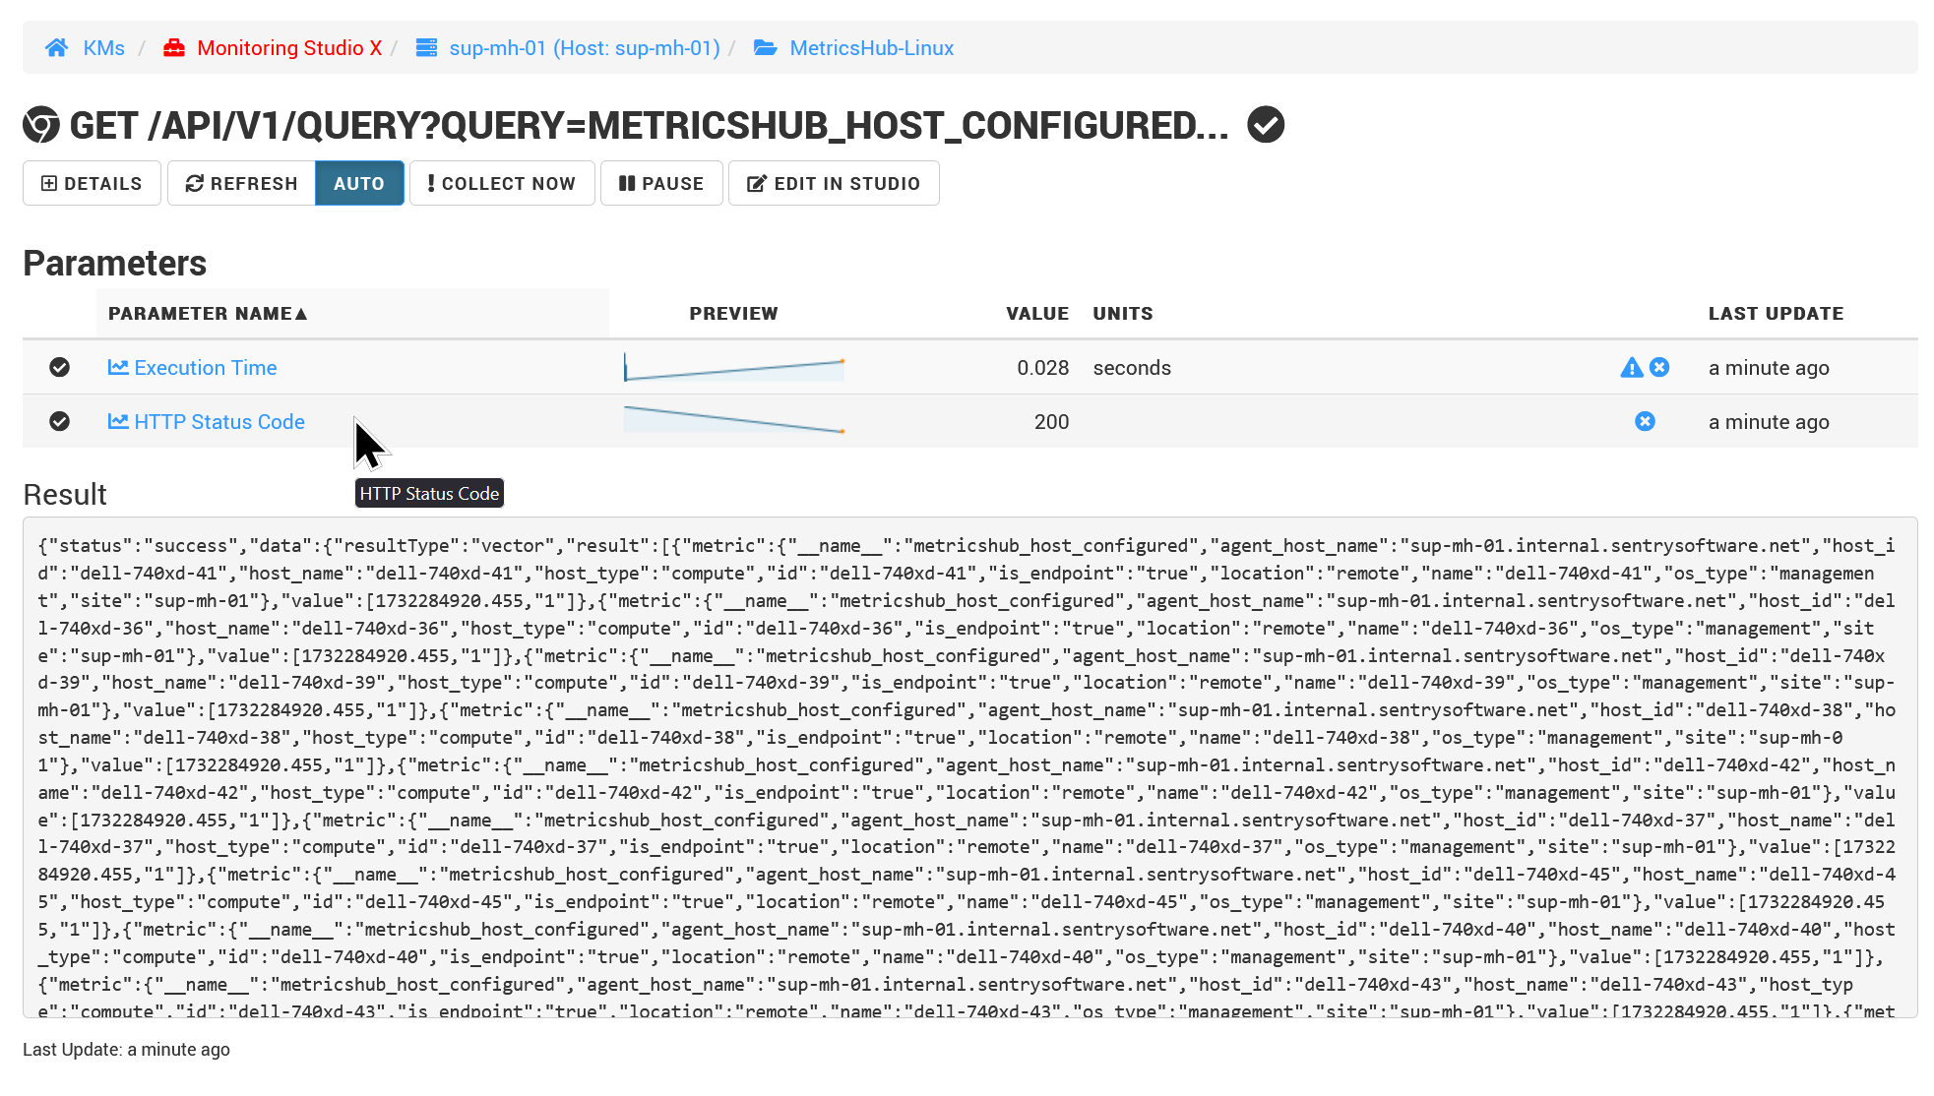Click the OK status checkmark beside title
The image size is (1934, 1096).
point(1266,125)
